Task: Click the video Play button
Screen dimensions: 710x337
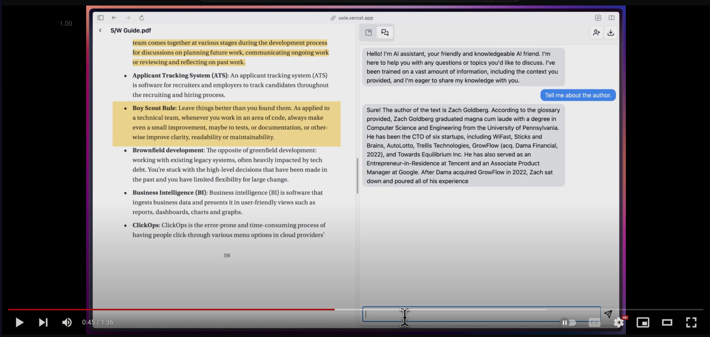Action: click(19, 322)
